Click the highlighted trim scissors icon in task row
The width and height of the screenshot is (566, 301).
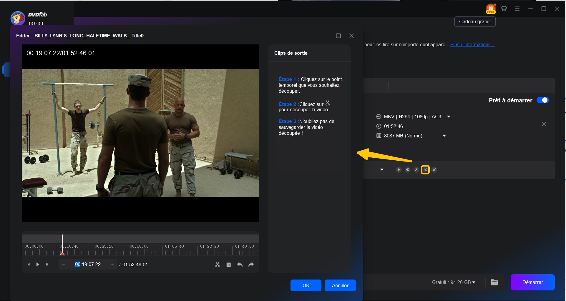pos(425,170)
